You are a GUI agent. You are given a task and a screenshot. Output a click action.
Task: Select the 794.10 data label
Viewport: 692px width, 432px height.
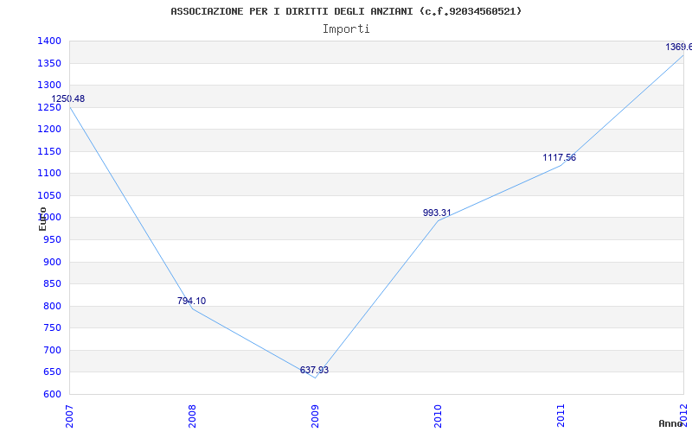(x=191, y=301)
